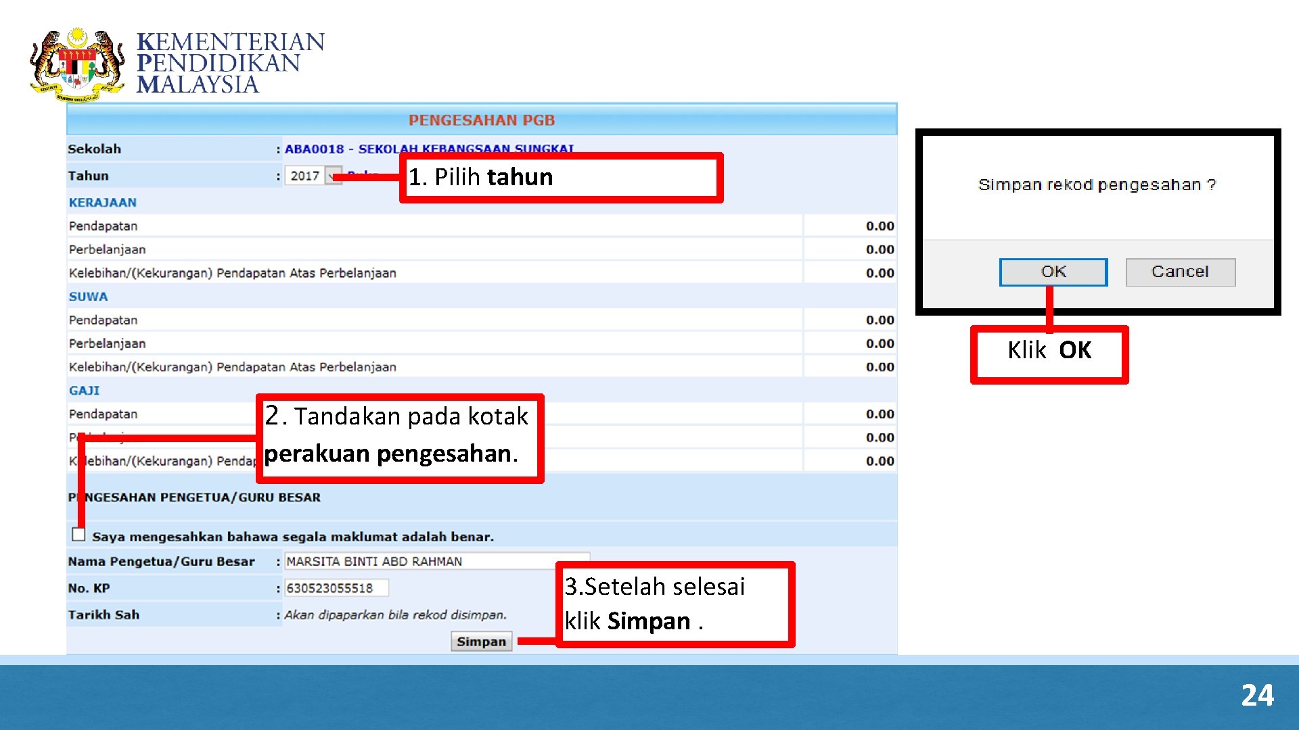1299x730 pixels.
Task: Click the No. KP input field
Action: [336, 588]
